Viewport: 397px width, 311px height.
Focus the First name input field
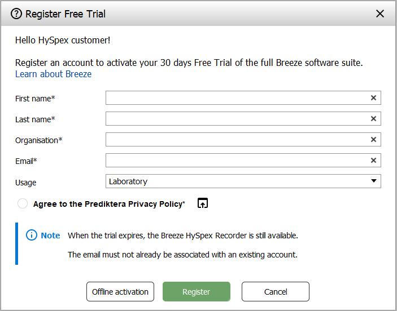[x=237, y=98]
